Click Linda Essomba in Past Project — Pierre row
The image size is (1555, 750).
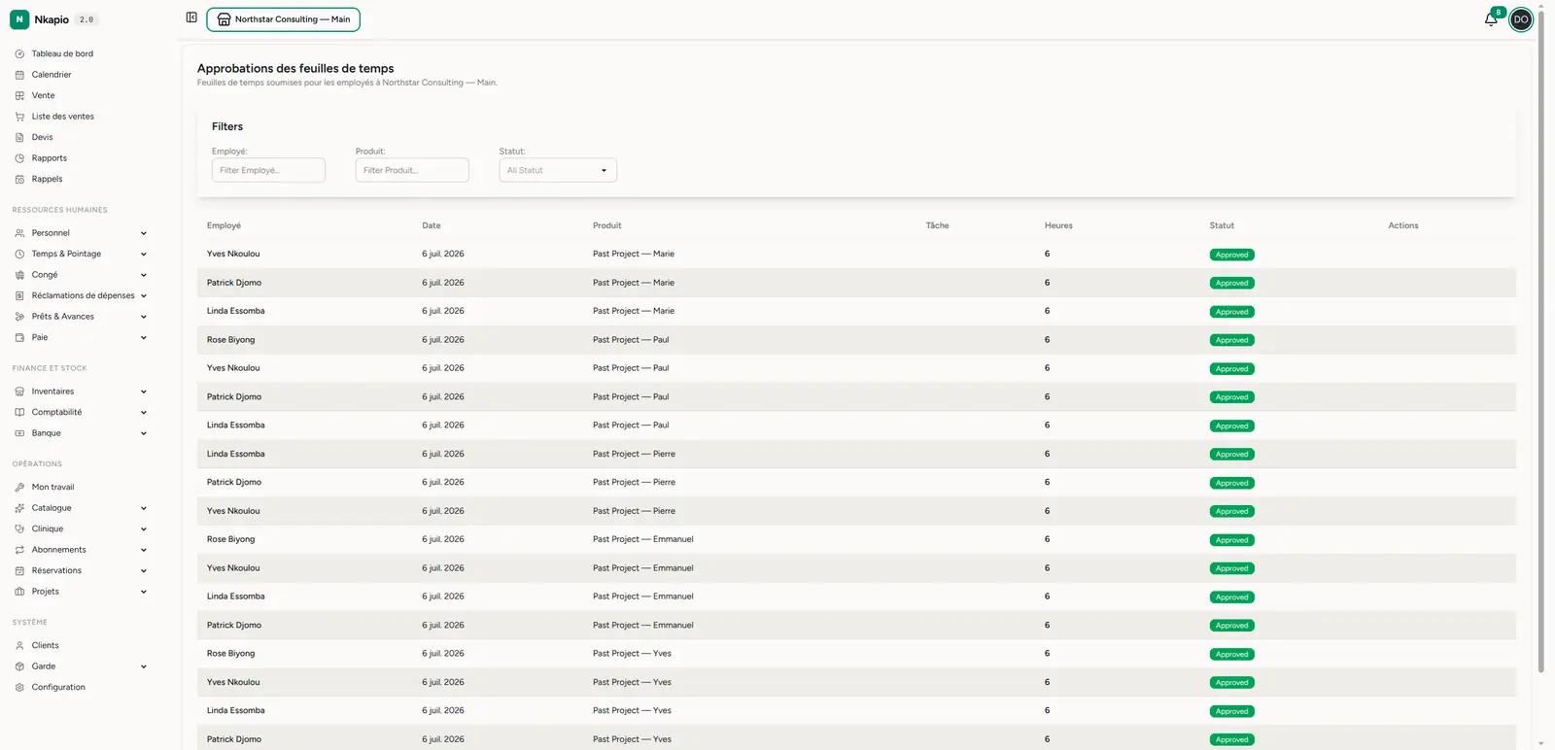point(235,454)
